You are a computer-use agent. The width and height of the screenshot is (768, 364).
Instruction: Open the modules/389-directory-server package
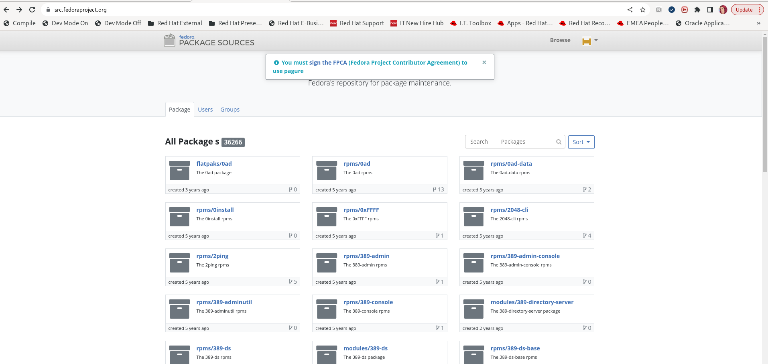point(532,302)
